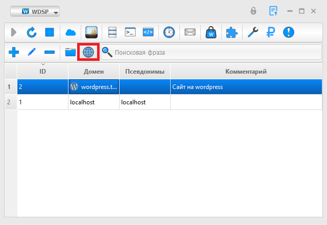Sort by the Псевдонимы column header

[x=145, y=72]
